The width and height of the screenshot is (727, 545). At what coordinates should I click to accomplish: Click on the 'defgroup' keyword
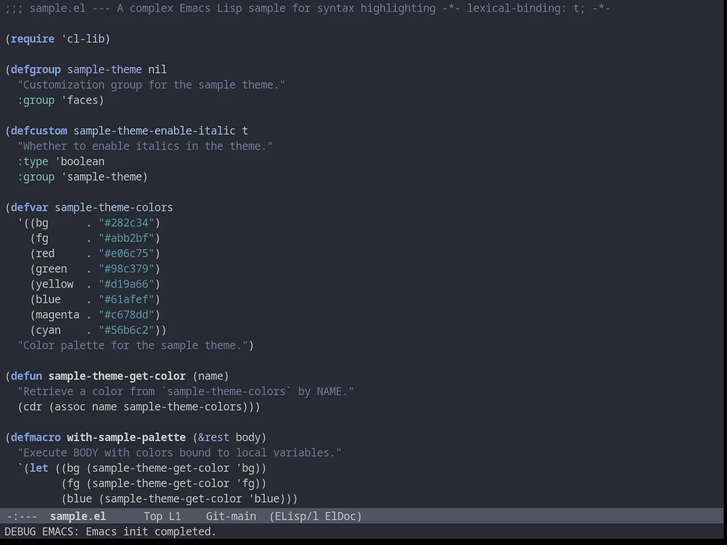point(36,69)
